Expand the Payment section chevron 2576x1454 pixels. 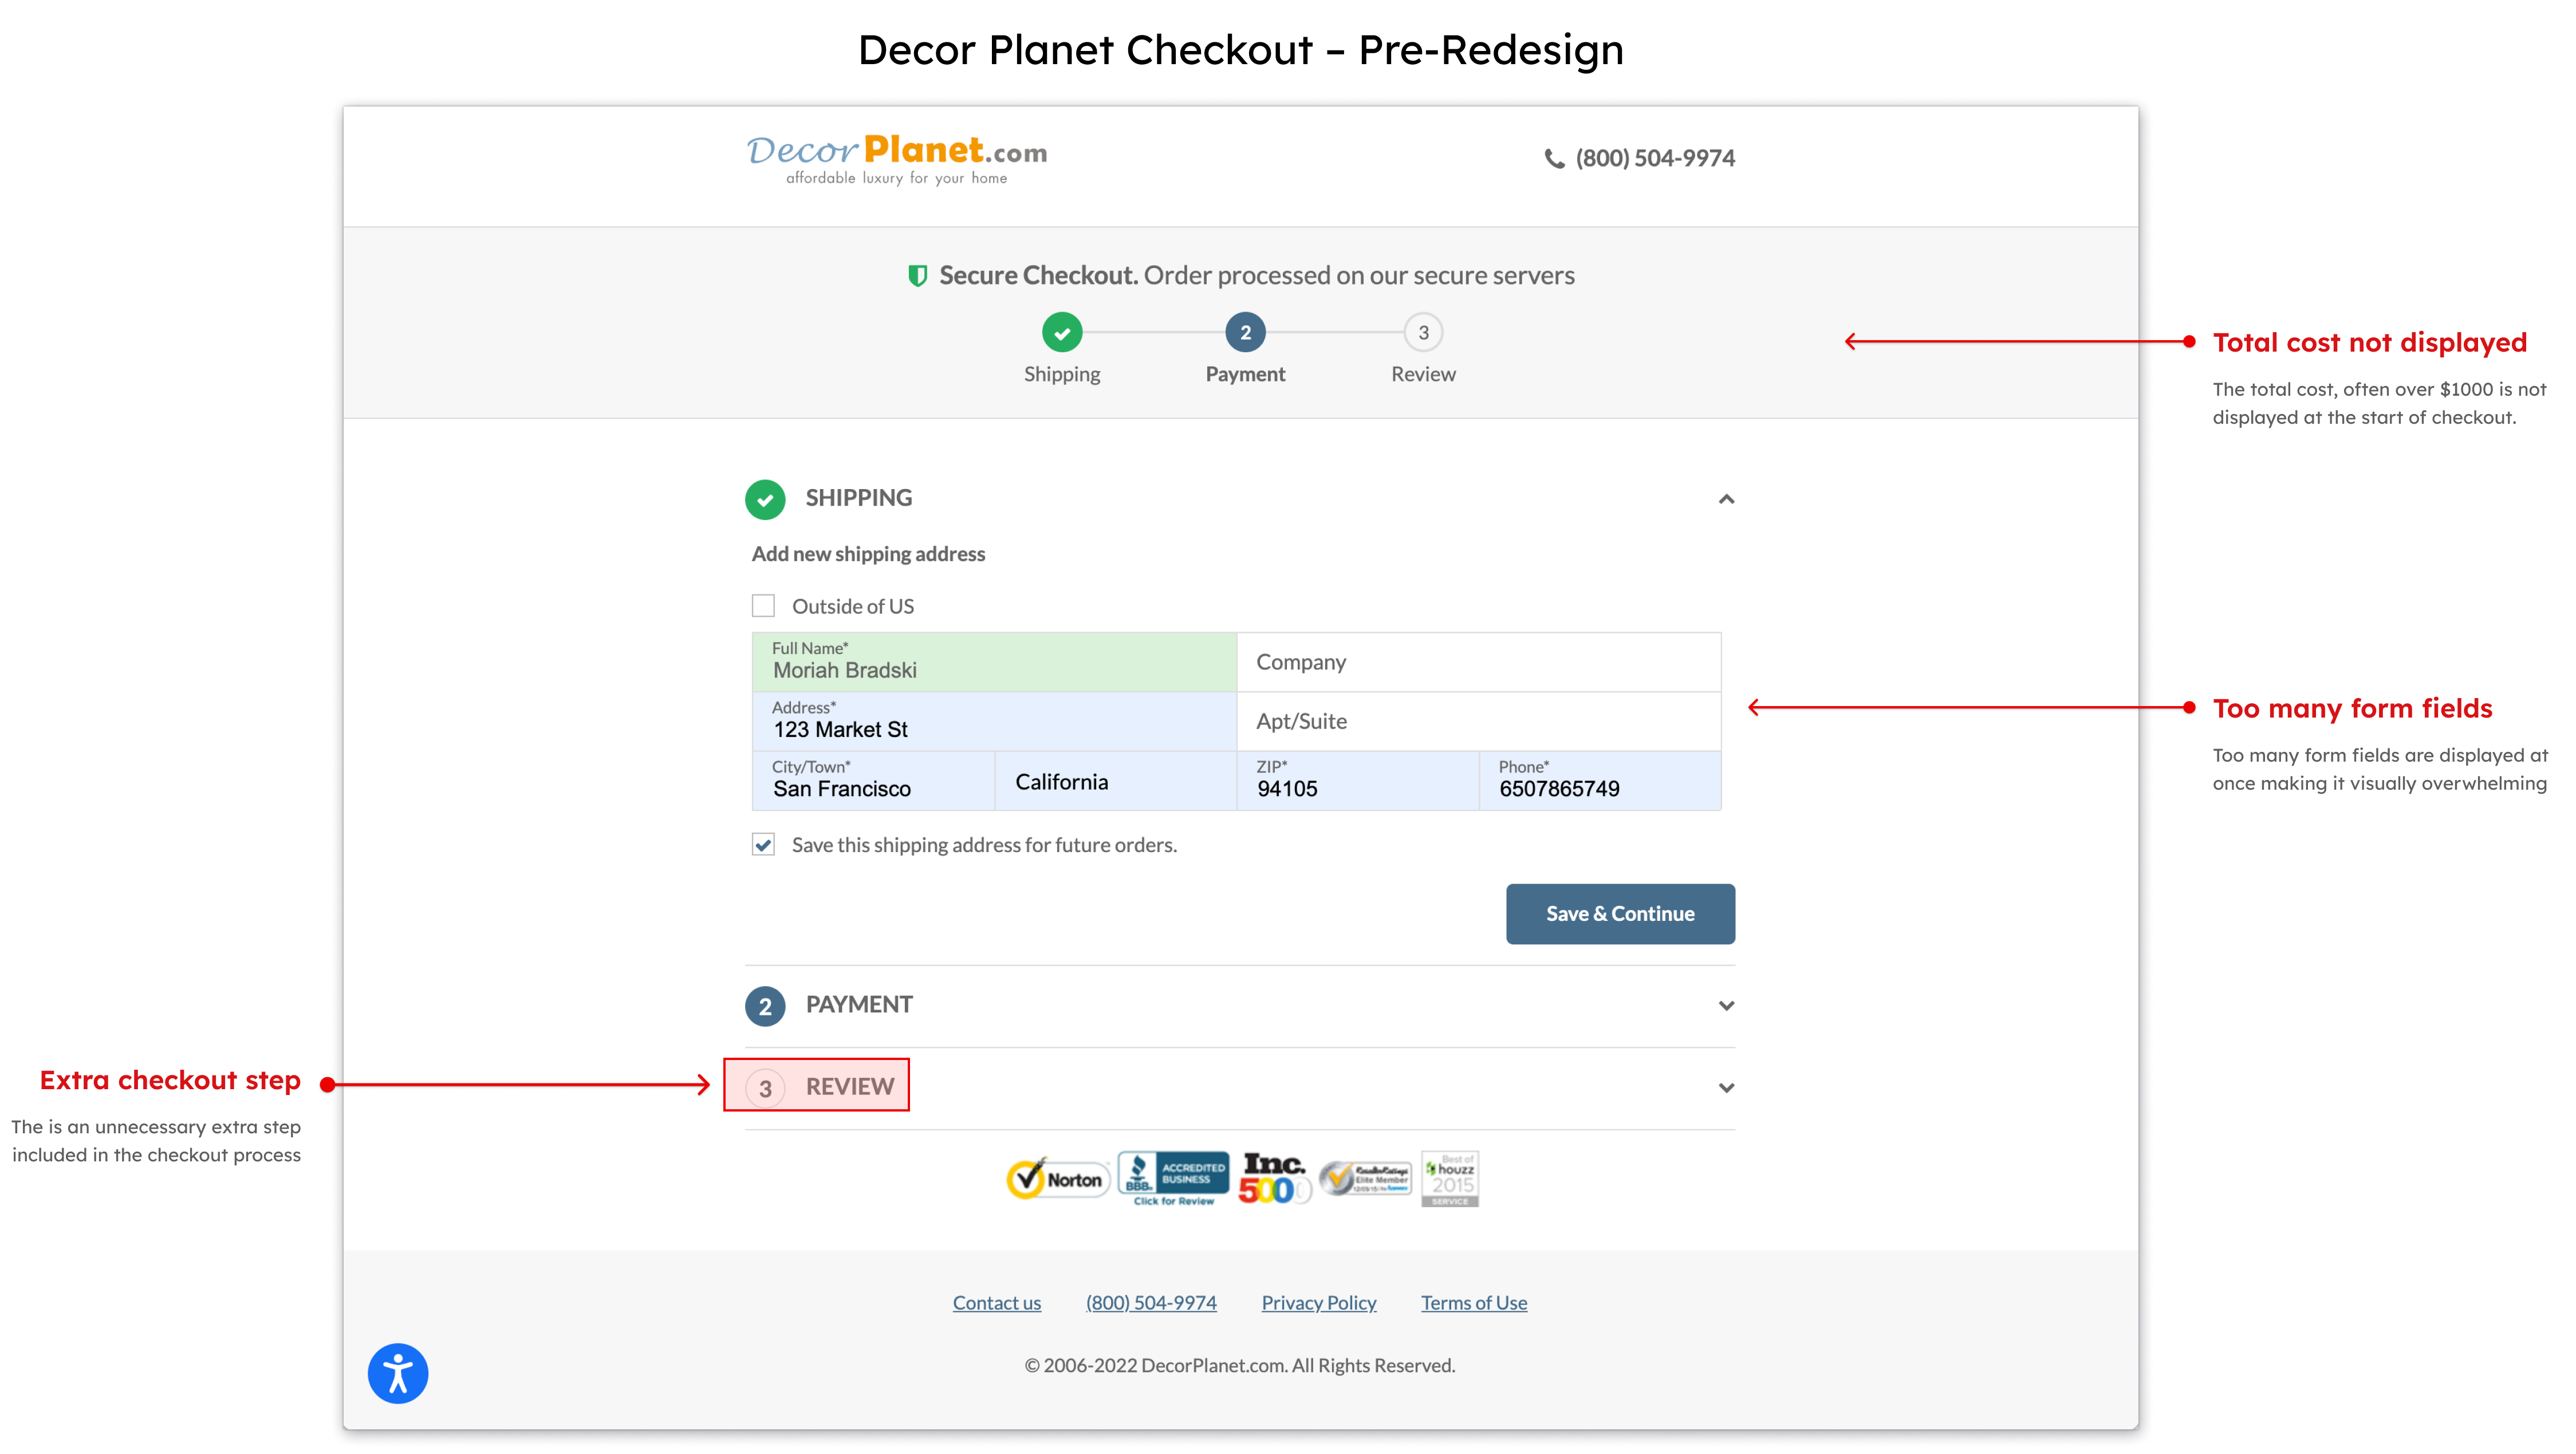pos(1726,1005)
